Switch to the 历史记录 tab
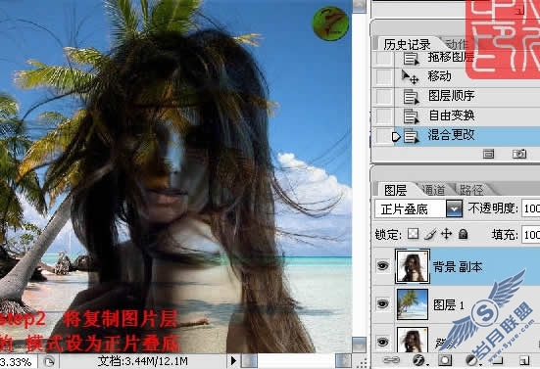This screenshot has width=540, height=369. click(x=407, y=44)
